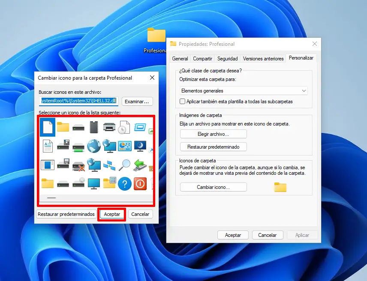
Task: Choose the networked computers icon
Action: coord(109,165)
